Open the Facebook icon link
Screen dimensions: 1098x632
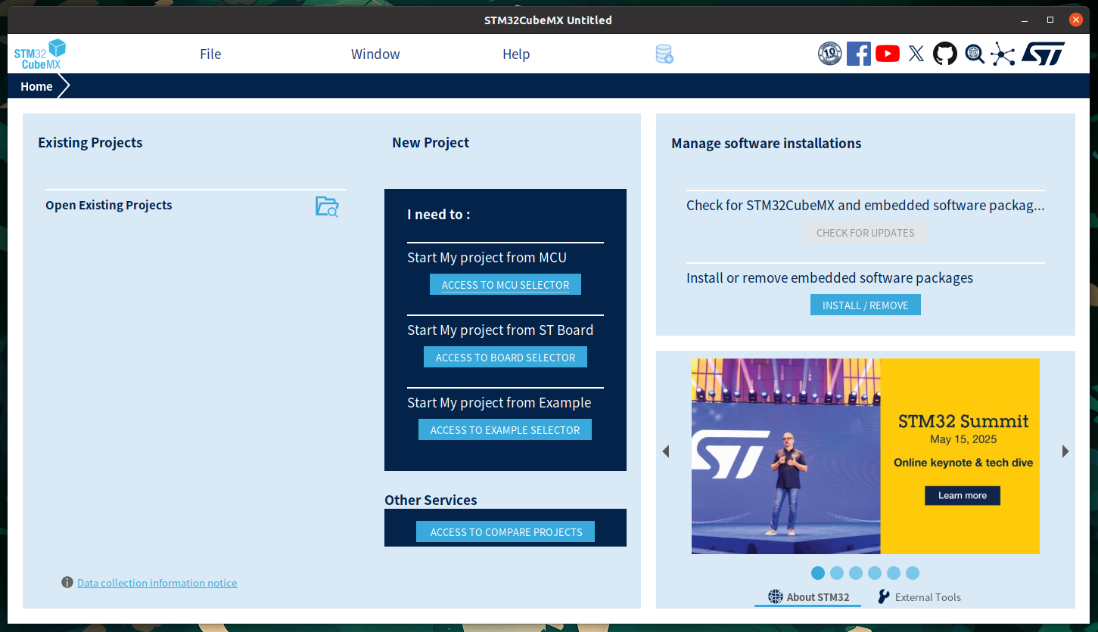[x=859, y=54]
